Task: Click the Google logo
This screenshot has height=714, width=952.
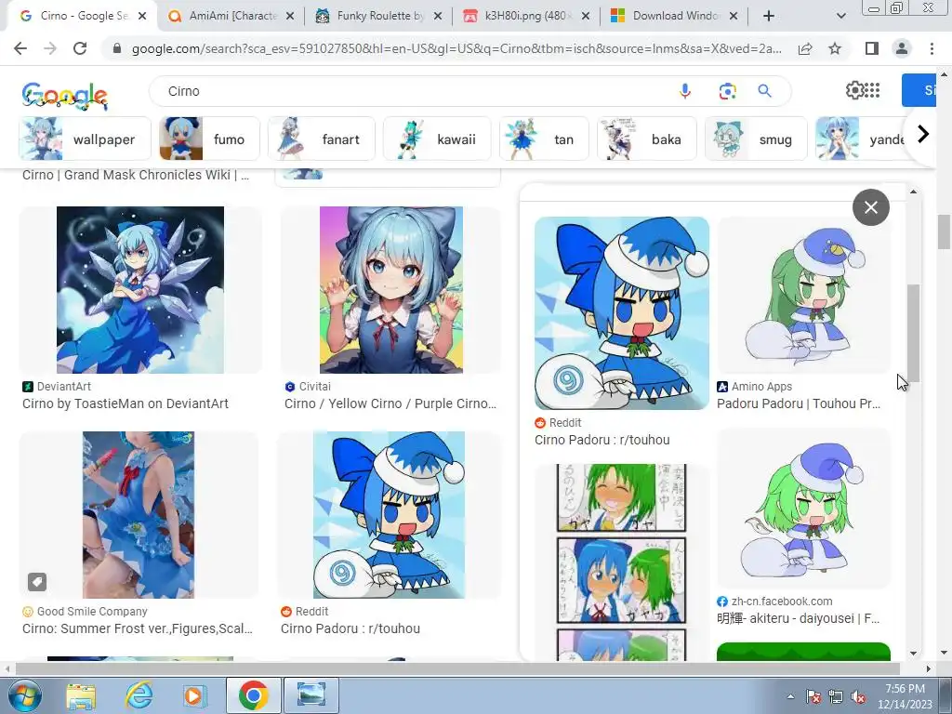Action: [65, 96]
